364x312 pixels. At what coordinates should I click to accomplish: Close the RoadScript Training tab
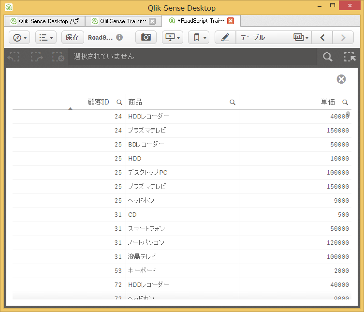point(231,21)
